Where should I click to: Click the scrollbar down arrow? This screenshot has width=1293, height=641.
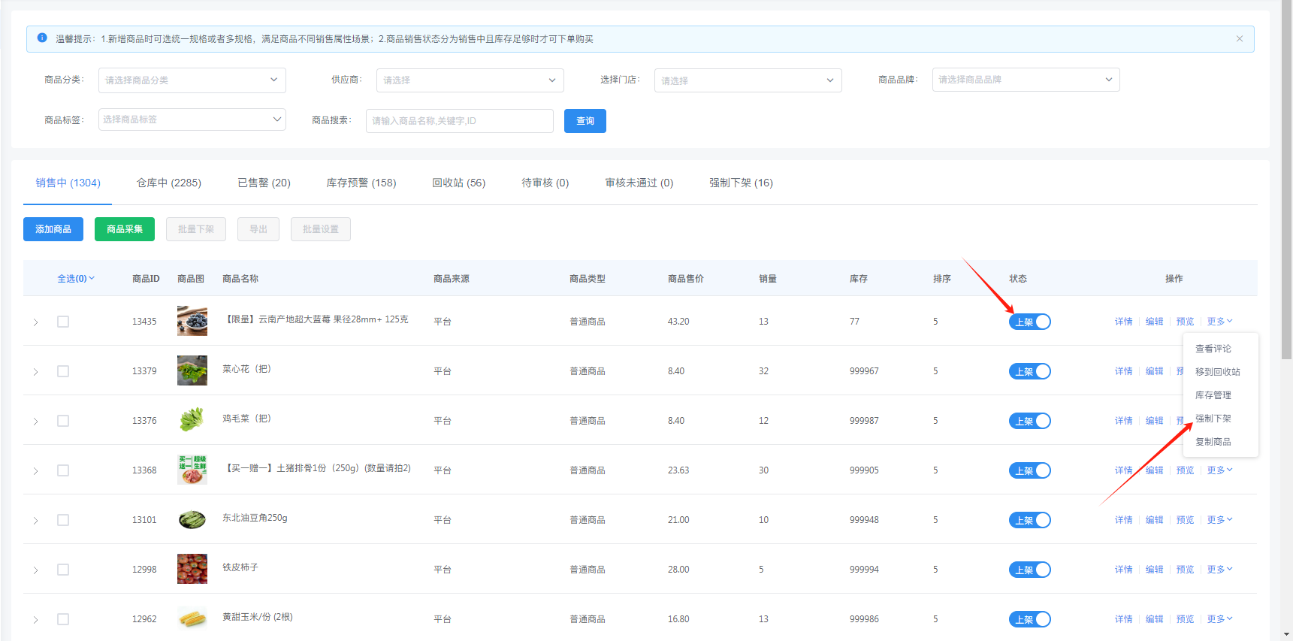pyautogui.click(x=1288, y=635)
